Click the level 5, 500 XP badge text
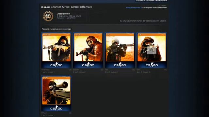The width and height of the screenshot is (209, 117). click(69, 16)
